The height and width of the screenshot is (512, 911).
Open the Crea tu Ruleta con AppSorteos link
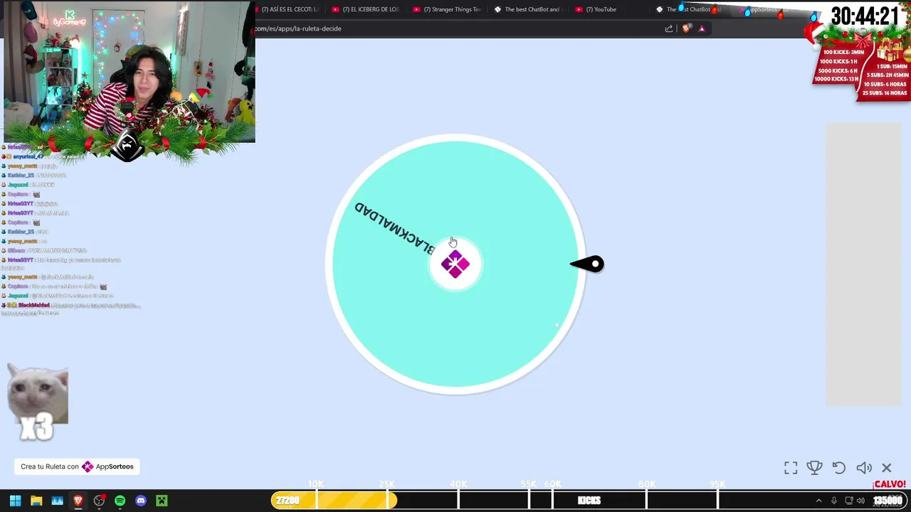point(77,466)
